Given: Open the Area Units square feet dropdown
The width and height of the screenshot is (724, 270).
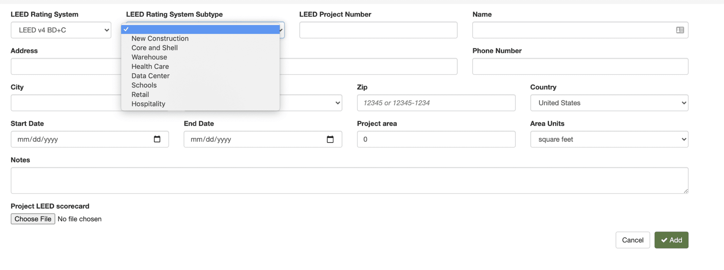Looking at the screenshot, I should click(609, 139).
